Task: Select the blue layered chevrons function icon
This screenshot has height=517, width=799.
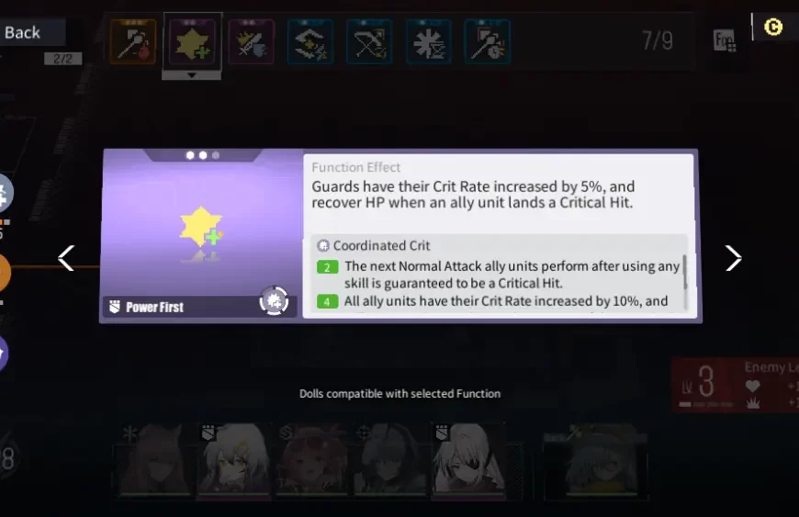Action: pos(310,41)
